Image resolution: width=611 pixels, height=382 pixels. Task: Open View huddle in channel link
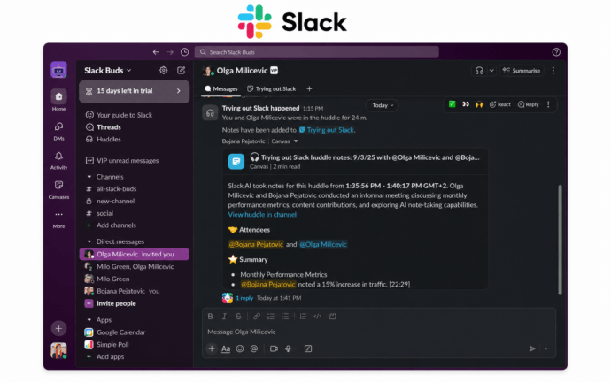[262, 214]
